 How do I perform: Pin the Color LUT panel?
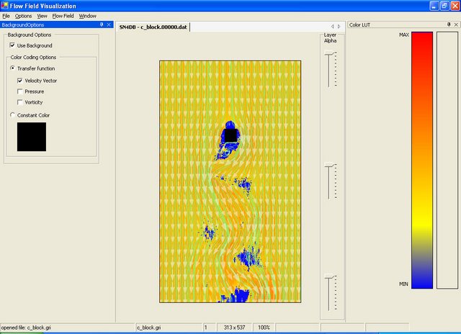point(448,24)
